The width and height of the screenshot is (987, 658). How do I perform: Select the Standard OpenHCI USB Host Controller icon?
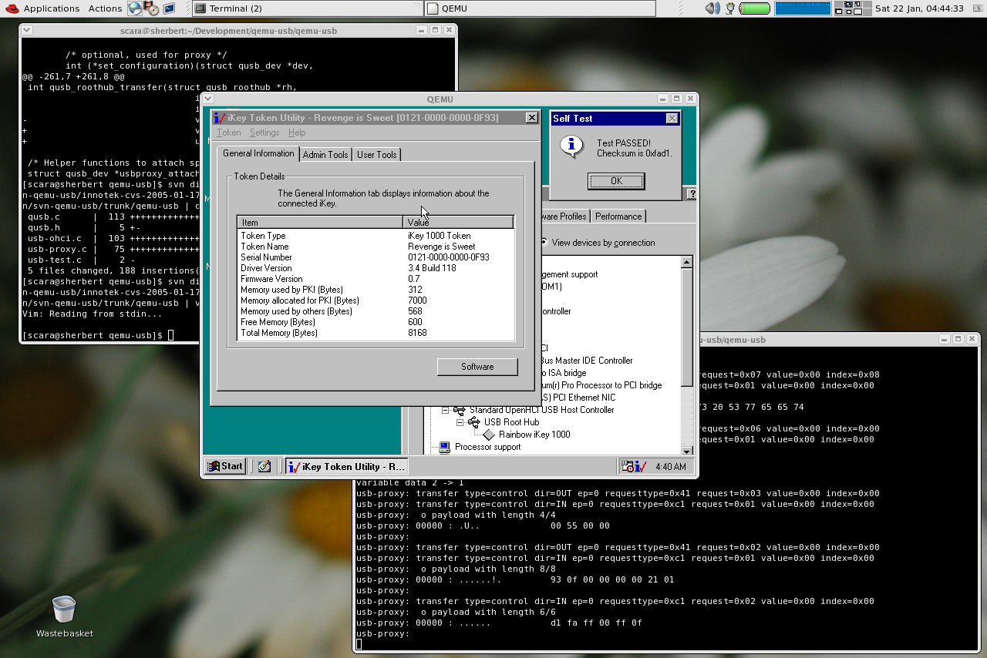tap(460, 410)
